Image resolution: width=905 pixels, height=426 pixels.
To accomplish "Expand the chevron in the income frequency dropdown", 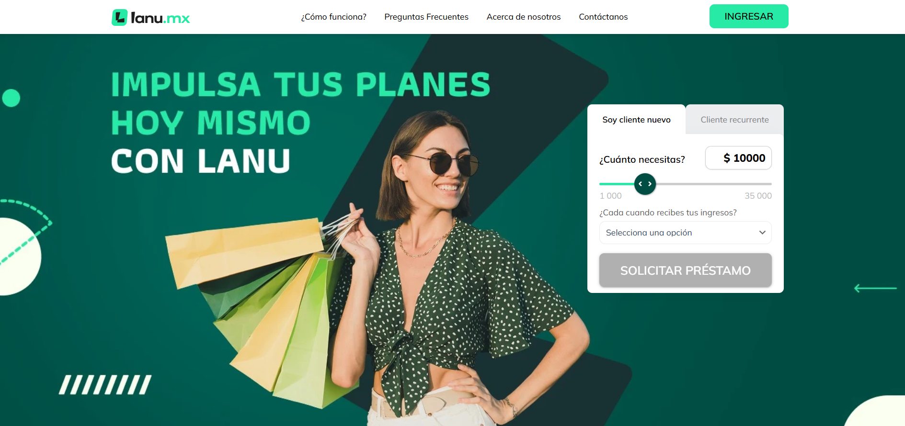I will click(762, 233).
